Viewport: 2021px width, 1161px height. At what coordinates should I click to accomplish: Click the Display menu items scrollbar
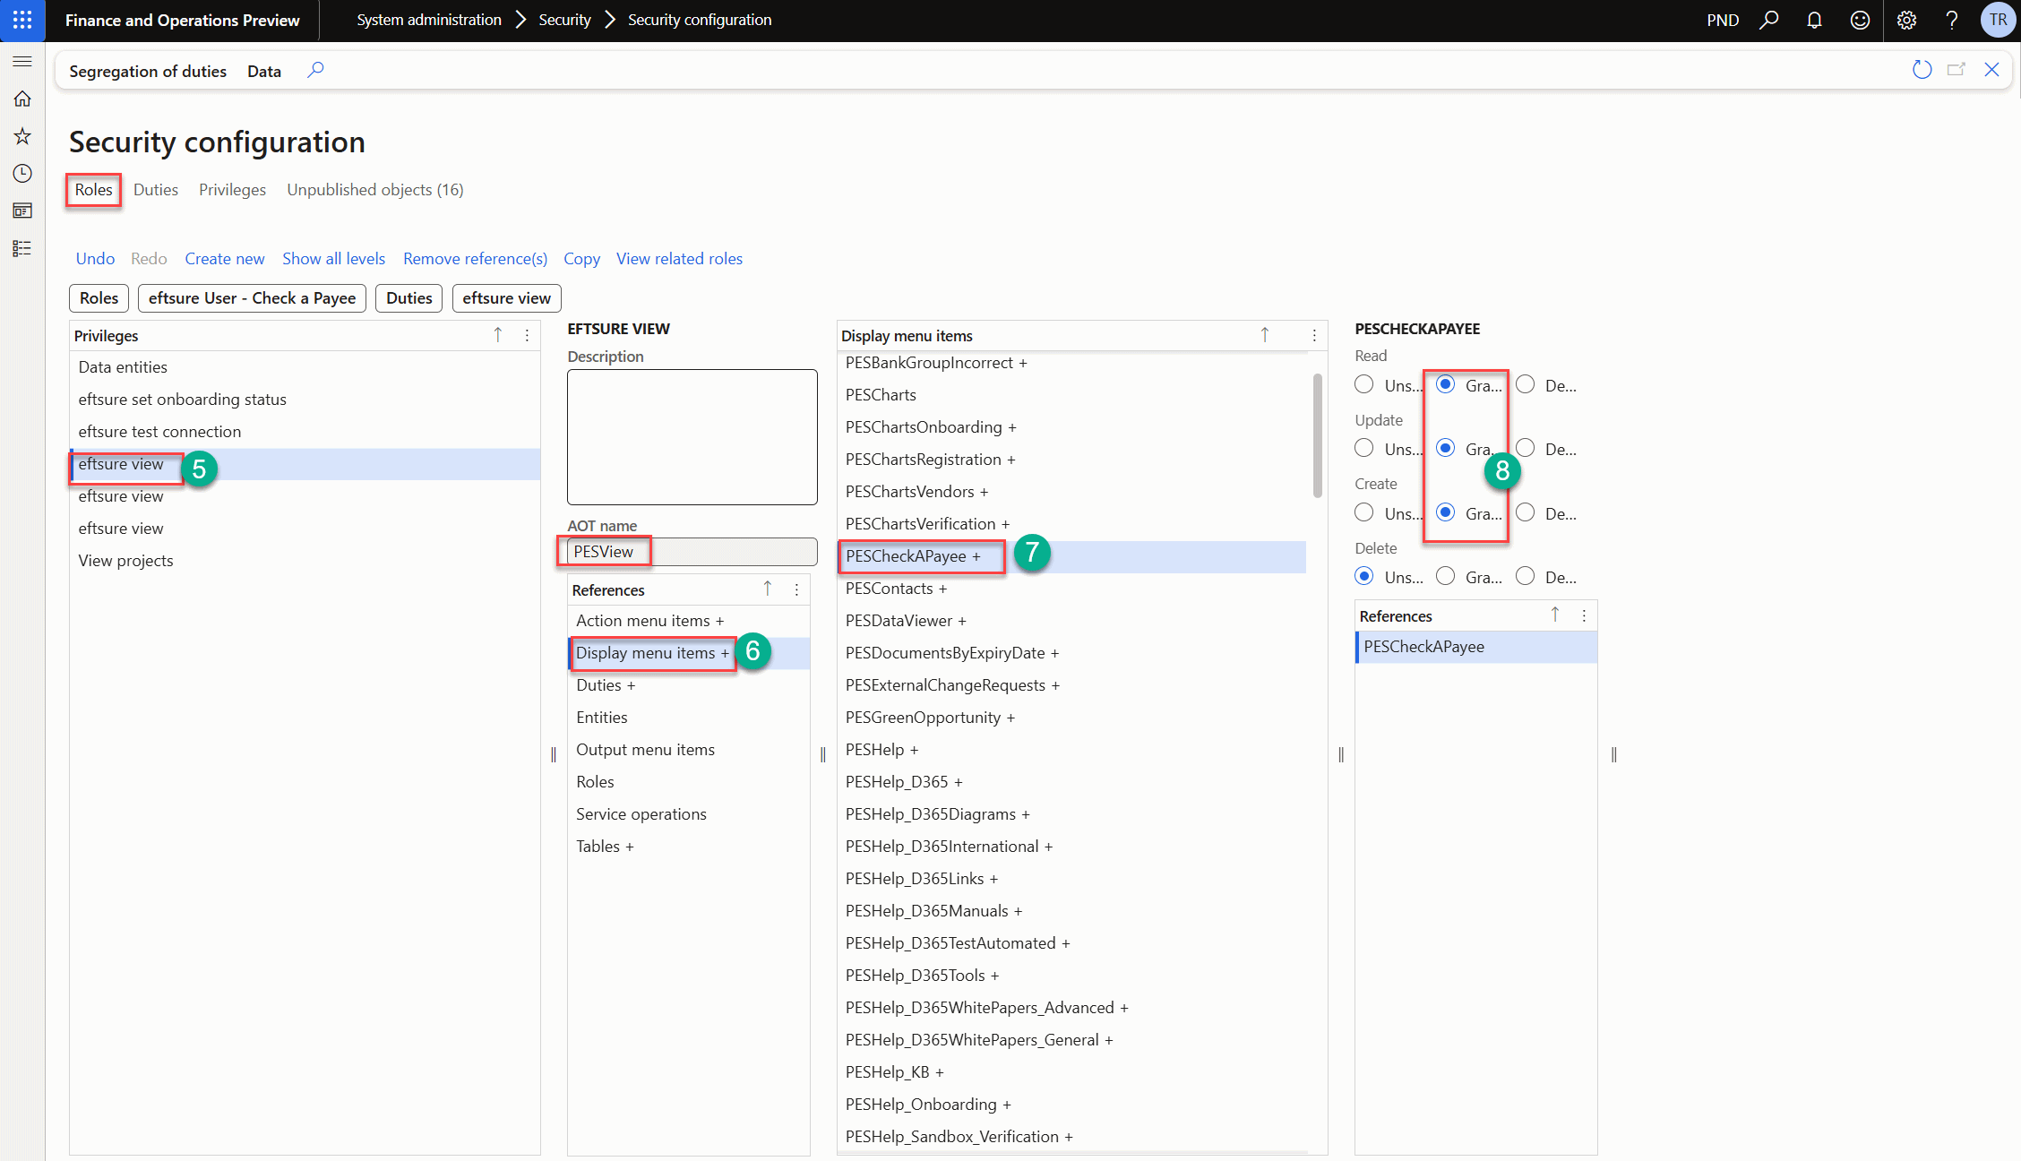click(x=1318, y=435)
